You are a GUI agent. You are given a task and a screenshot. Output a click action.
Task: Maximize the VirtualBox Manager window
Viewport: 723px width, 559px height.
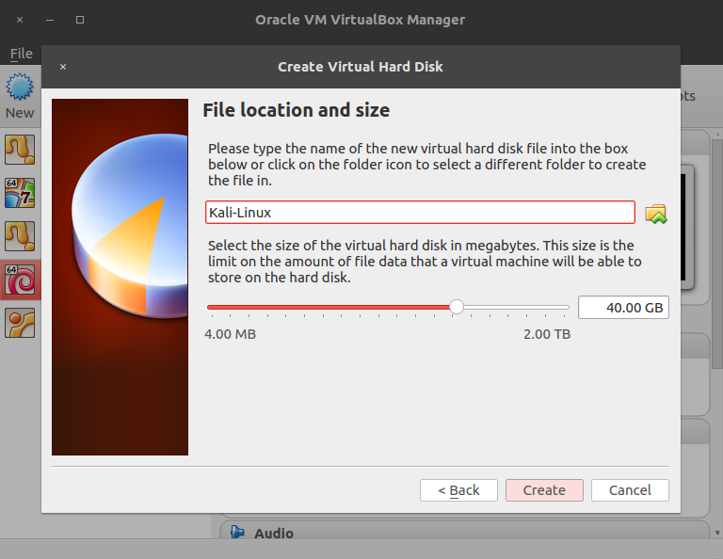pos(80,20)
